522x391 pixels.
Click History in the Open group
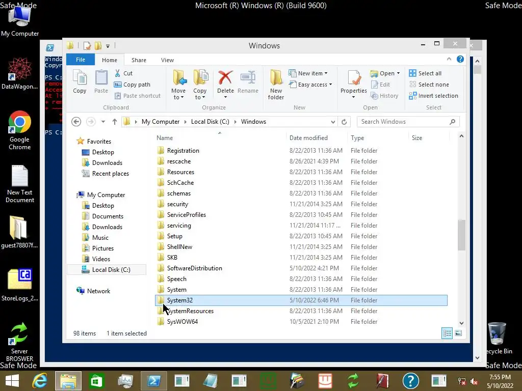(x=384, y=96)
